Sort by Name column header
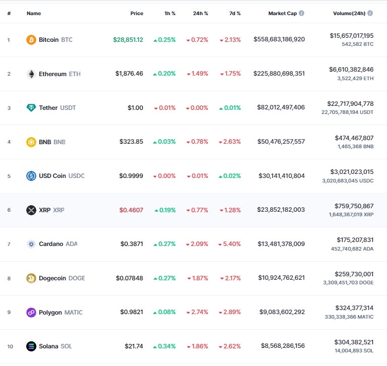Screen dimensions: 387x366 coord(34,13)
